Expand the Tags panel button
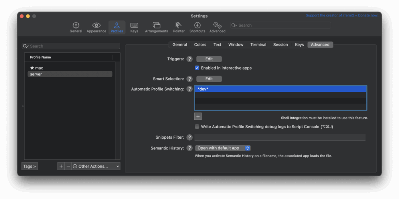The height and width of the screenshot is (199, 399). tap(30, 166)
